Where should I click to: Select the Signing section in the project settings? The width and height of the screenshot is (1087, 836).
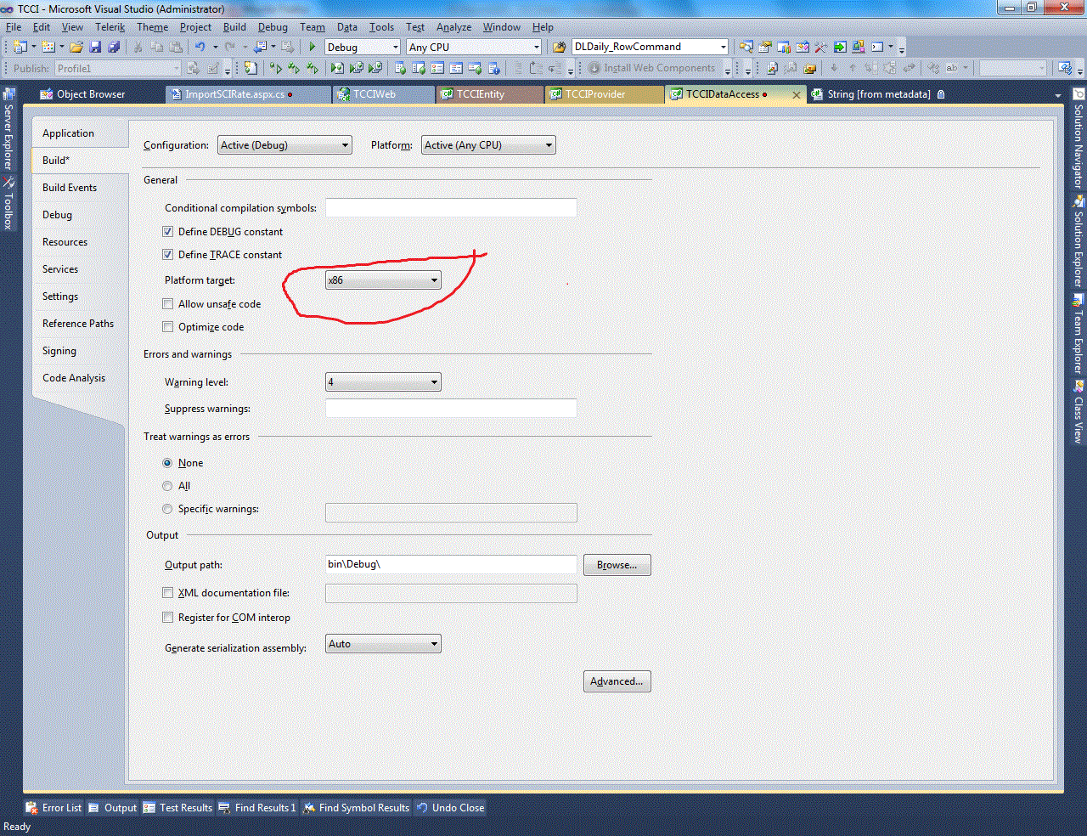point(59,350)
